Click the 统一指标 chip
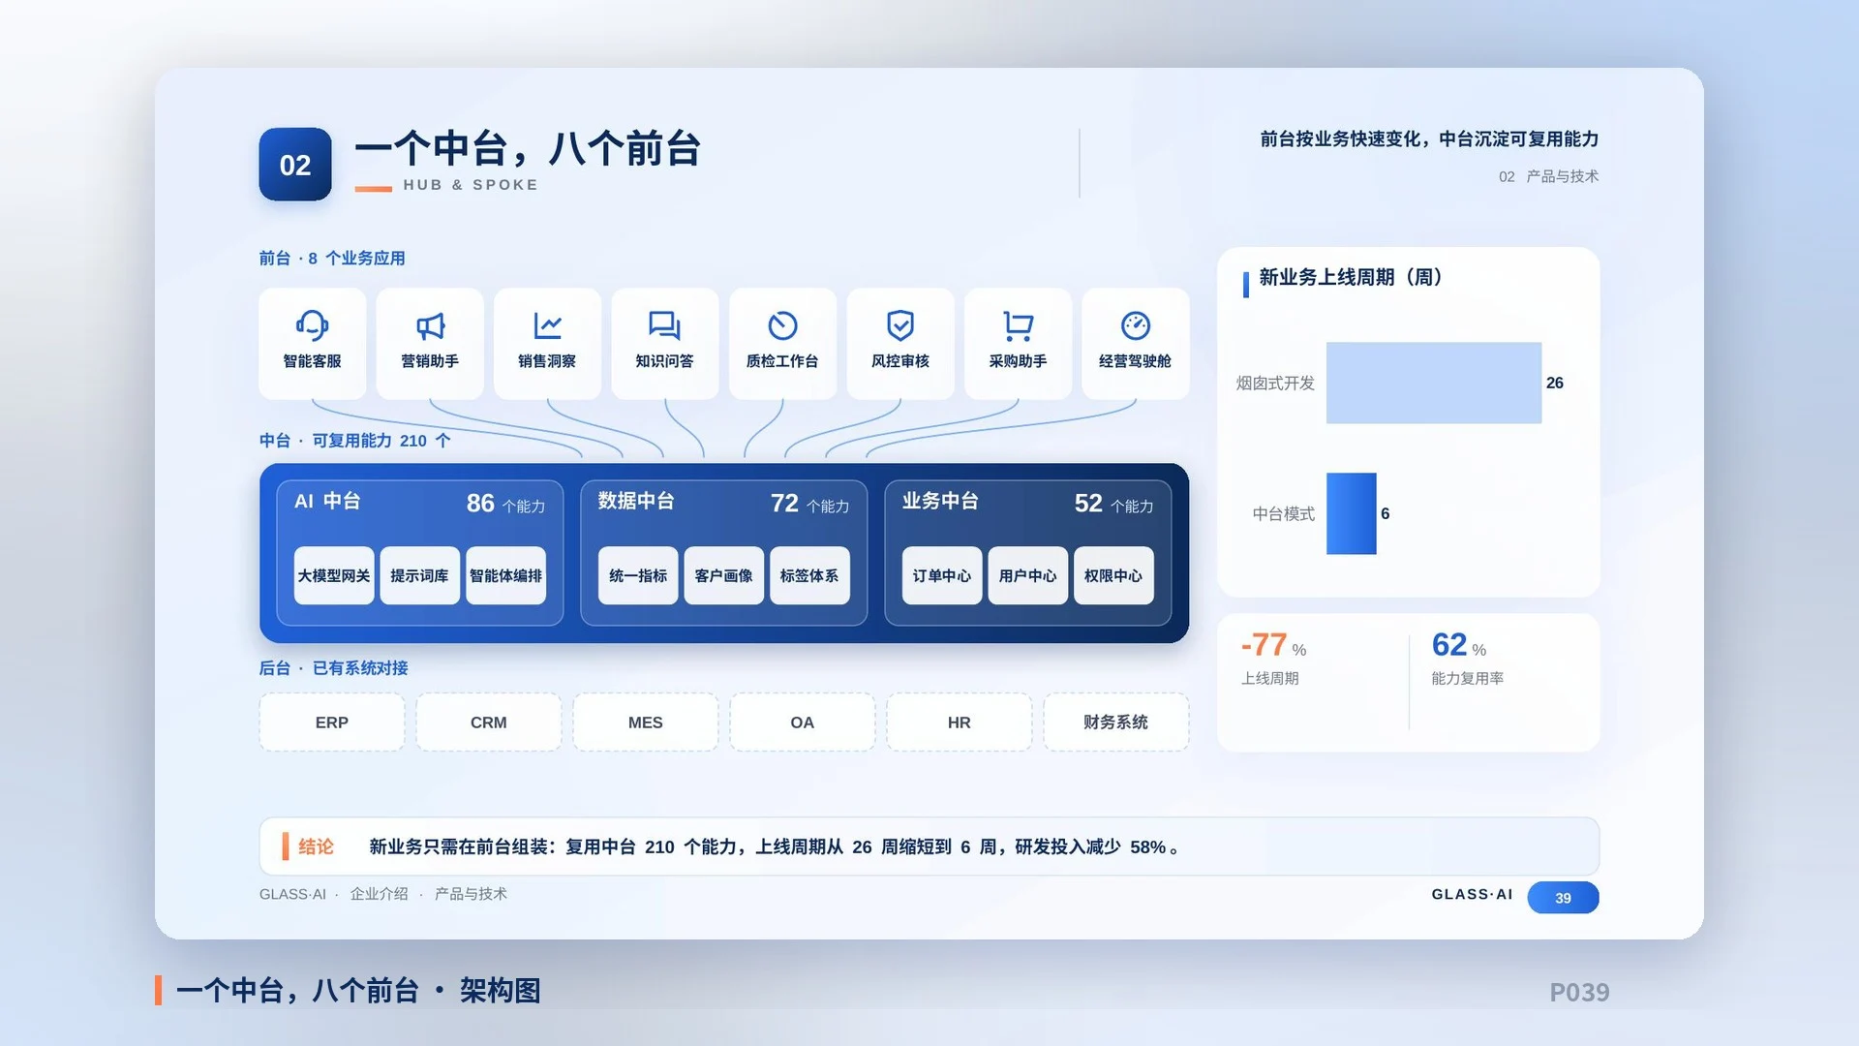 pyautogui.click(x=638, y=575)
